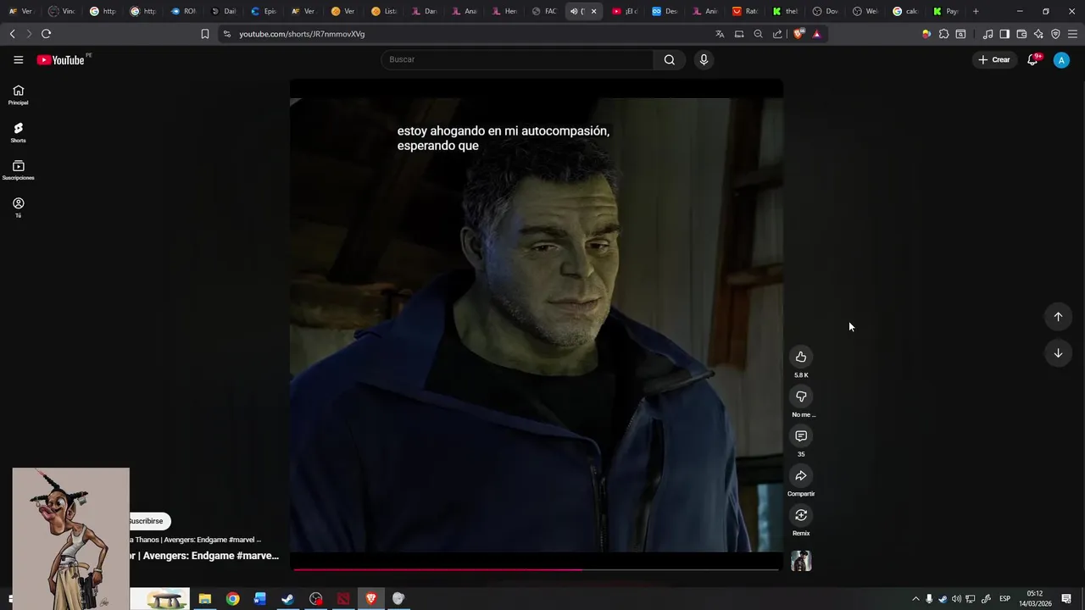This screenshot has height=610, width=1085.
Task: Open the Brave Shields lion icon
Action: 798,34
